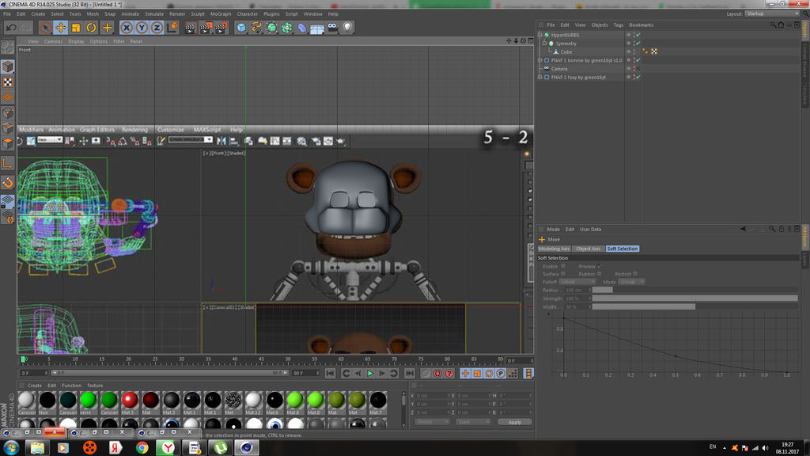Expand FNAF 1 foxy object group

click(x=539, y=77)
